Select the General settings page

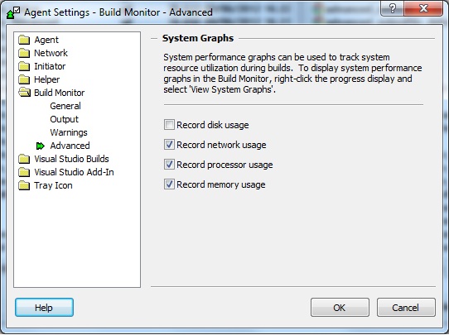pyautogui.click(x=65, y=106)
